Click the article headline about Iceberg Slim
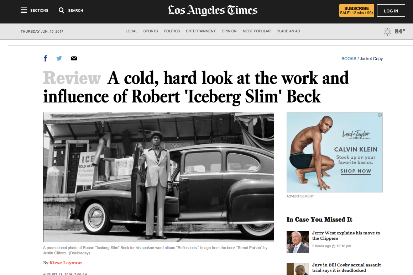 click(x=196, y=87)
